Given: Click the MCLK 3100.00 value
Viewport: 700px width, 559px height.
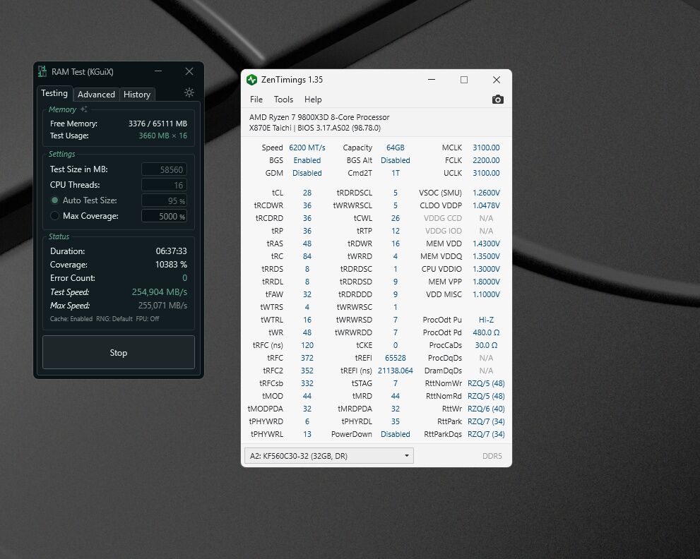Looking at the screenshot, I should (x=486, y=148).
